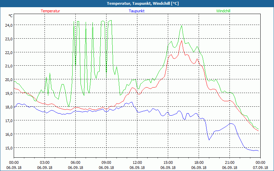Click the 07.09.18 date label
This screenshot has width=274, height=171.
(x=260, y=168)
